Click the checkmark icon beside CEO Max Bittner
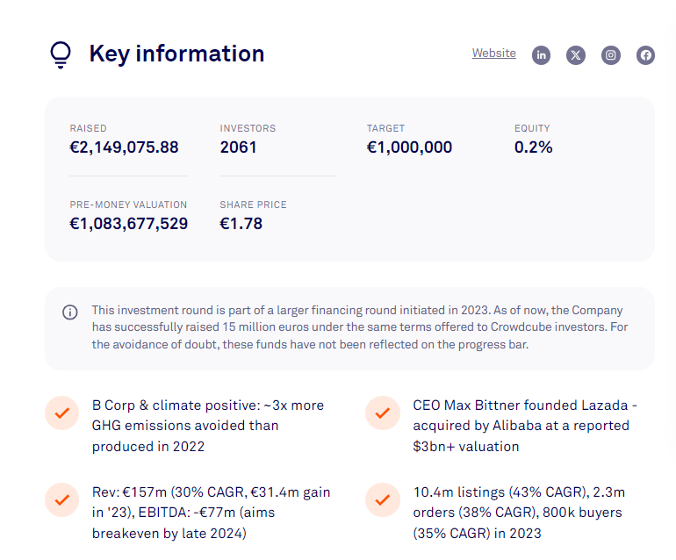The width and height of the screenshot is (676, 560). (x=382, y=413)
